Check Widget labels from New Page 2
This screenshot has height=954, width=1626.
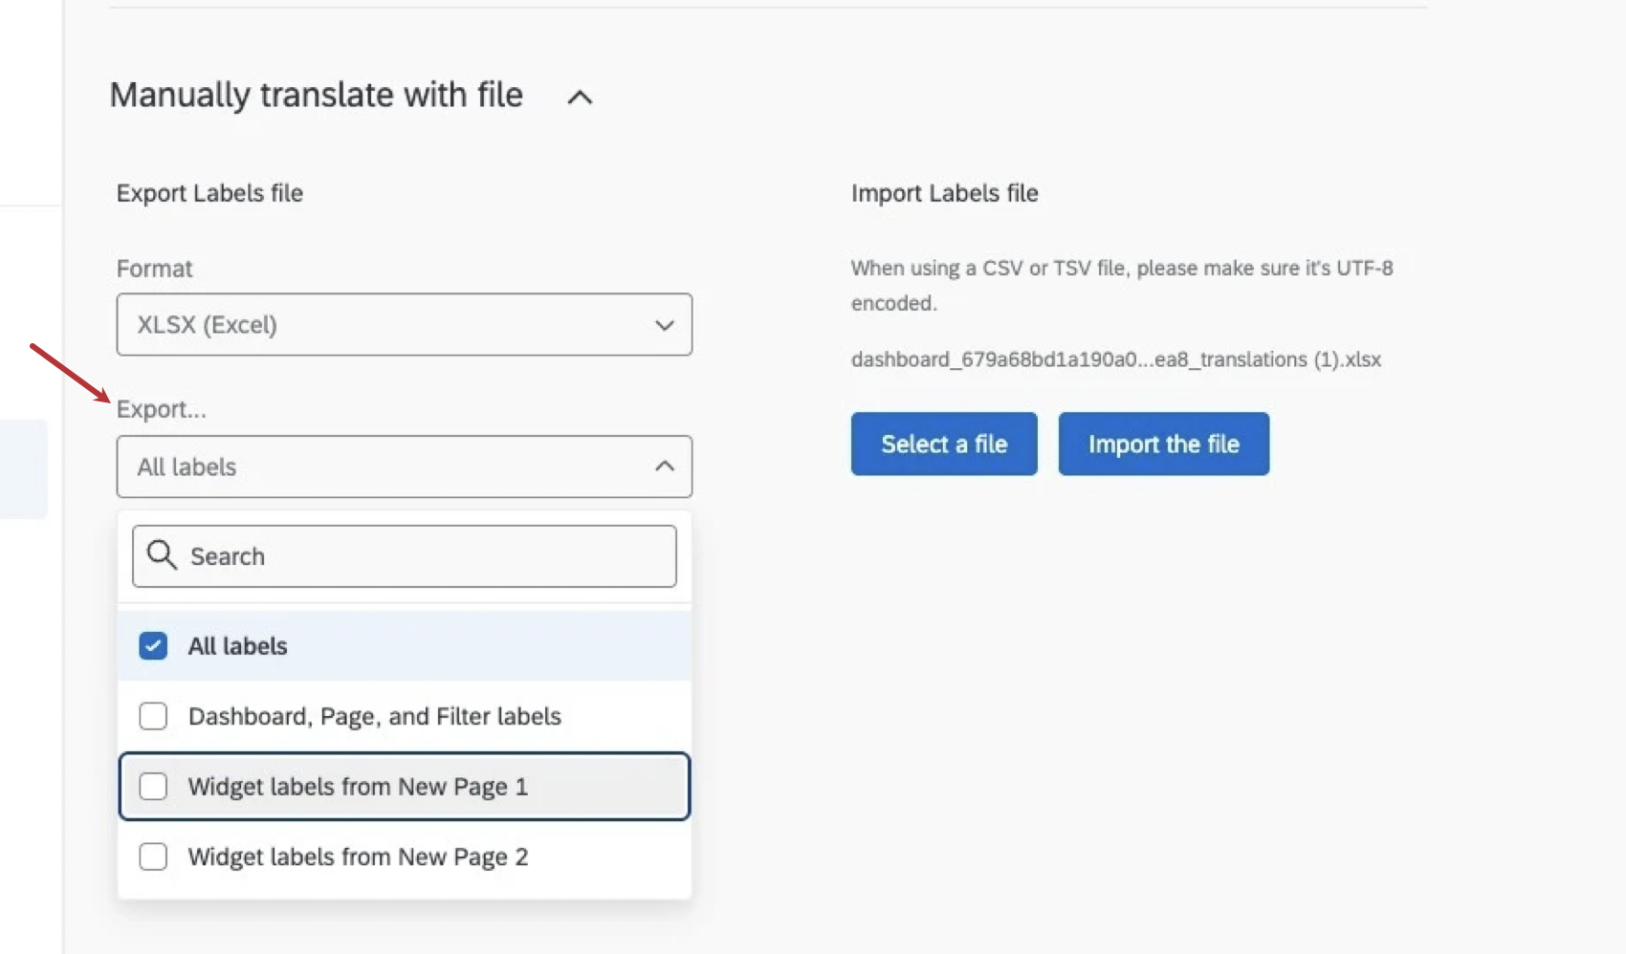pyautogui.click(x=153, y=856)
